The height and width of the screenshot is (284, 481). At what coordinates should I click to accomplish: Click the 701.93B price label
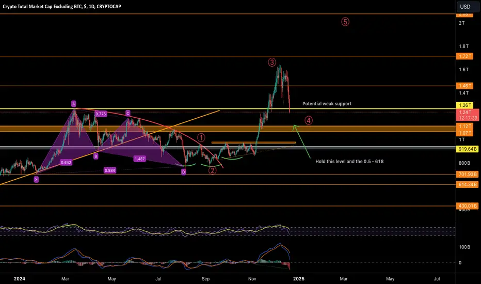tap(467, 175)
